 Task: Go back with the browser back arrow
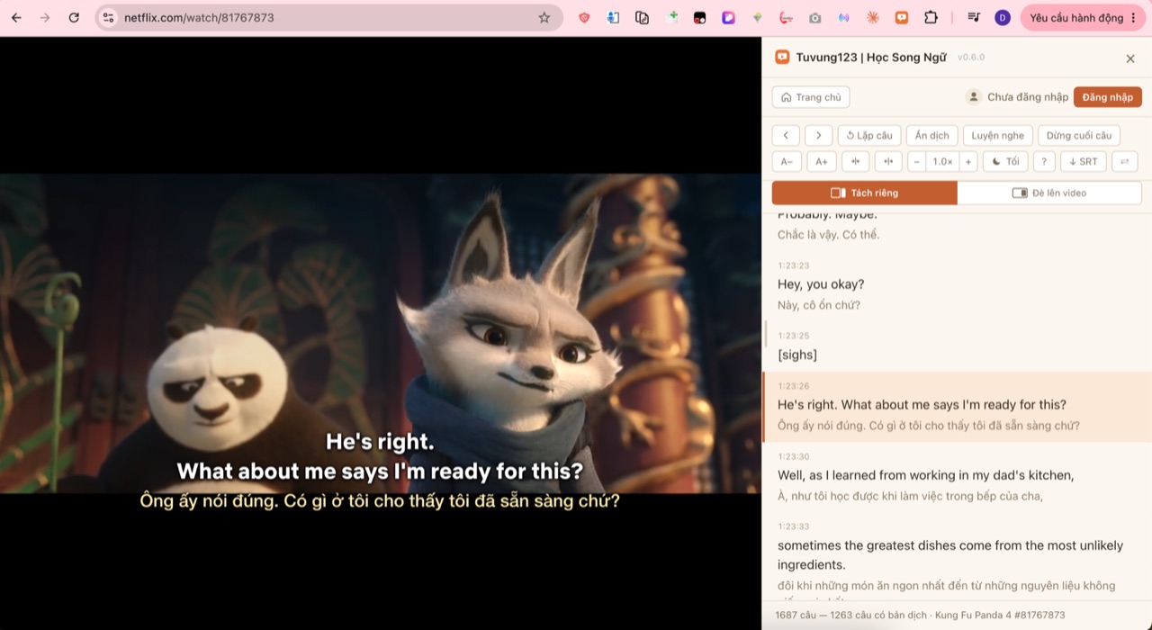click(x=16, y=17)
